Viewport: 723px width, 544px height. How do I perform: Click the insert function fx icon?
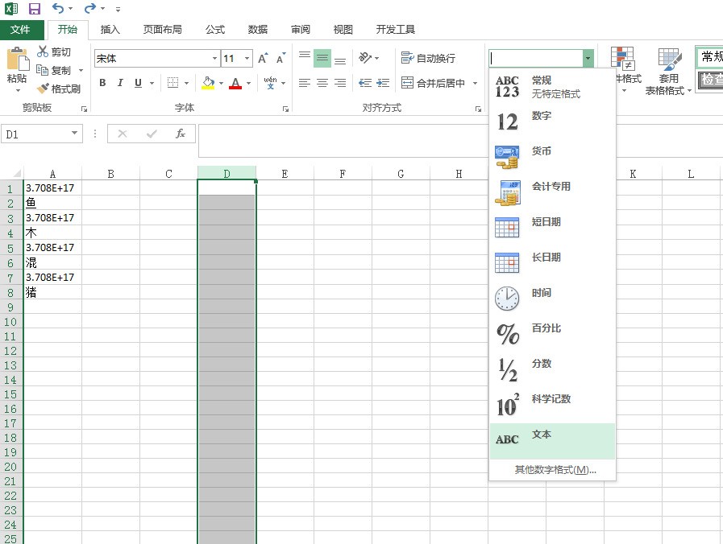[x=181, y=134]
